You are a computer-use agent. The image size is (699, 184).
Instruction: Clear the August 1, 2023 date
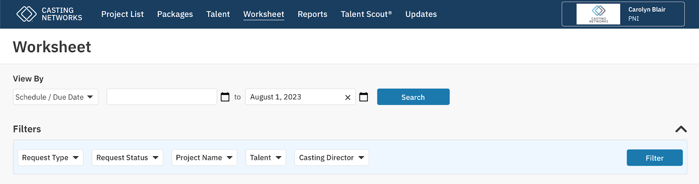click(x=348, y=97)
